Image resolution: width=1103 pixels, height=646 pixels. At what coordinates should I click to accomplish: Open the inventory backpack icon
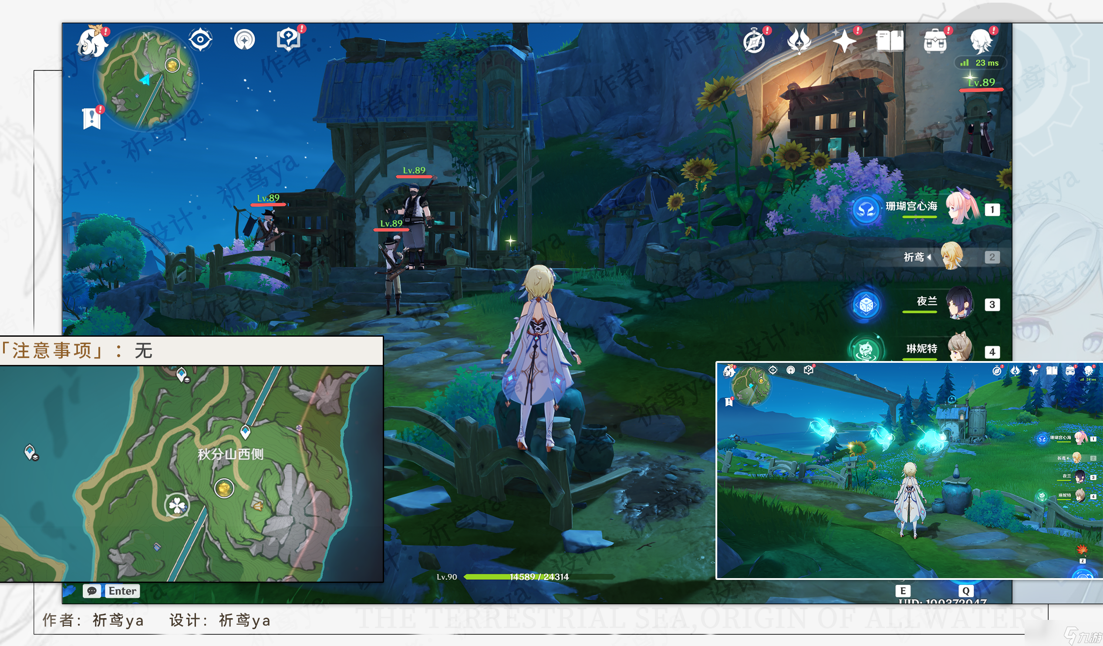click(935, 42)
